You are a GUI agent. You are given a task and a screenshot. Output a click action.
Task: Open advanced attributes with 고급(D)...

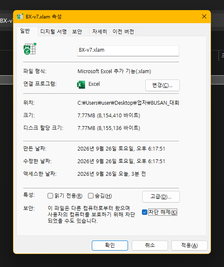(161, 197)
